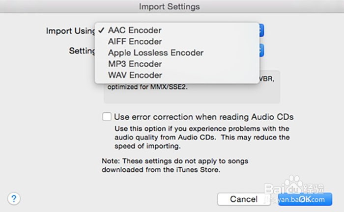This screenshot has width=344, height=212.
Task: Choose WAV Encoder menu entry
Action: tap(135, 76)
